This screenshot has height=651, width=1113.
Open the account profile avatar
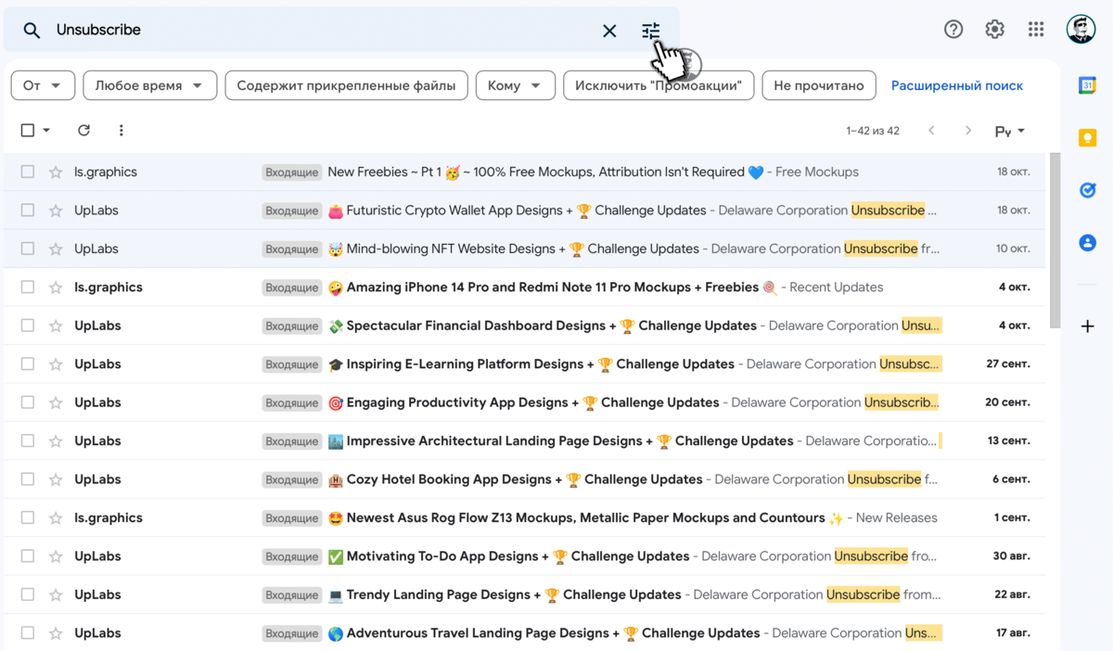(x=1081, y=30)
